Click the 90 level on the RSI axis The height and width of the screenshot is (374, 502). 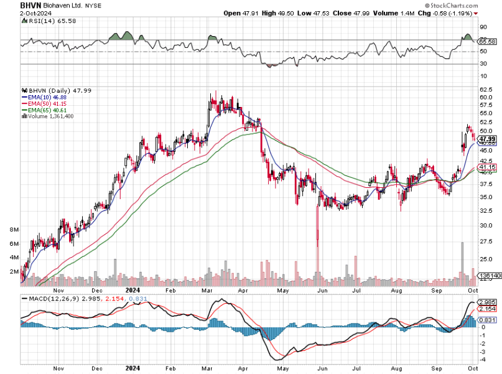pos(483,27)
